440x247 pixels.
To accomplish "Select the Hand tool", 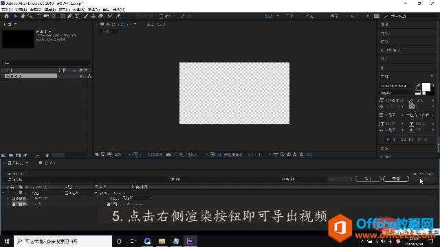I will click(x=23, y=16).
